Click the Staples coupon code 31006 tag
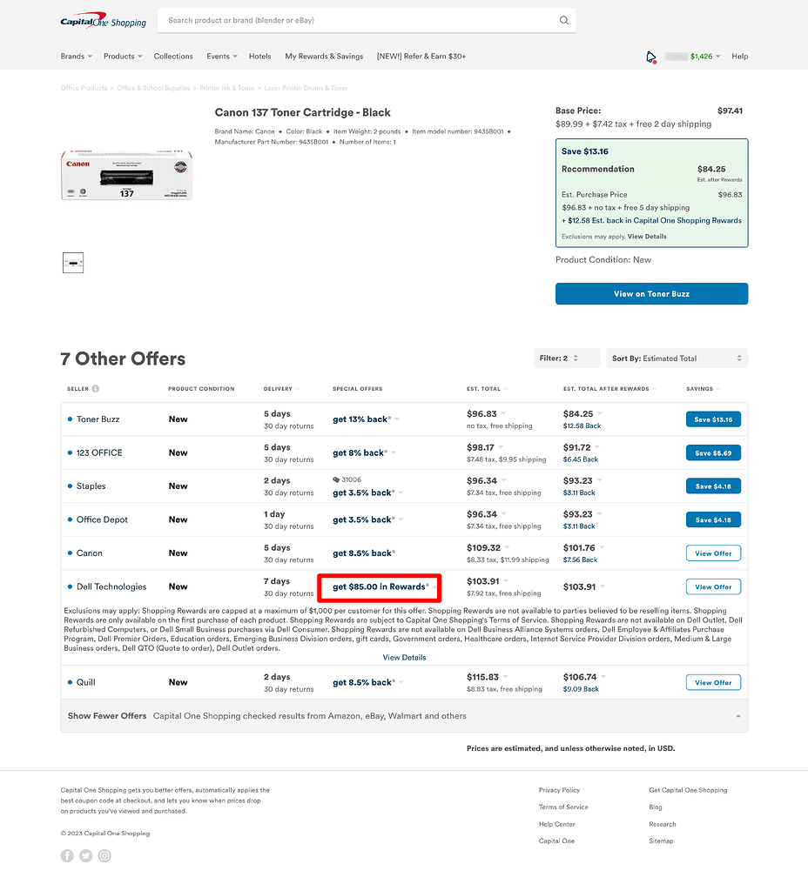The width and height of the screenshot is (808, 891). pyautogui.click(x=347, y=479)
